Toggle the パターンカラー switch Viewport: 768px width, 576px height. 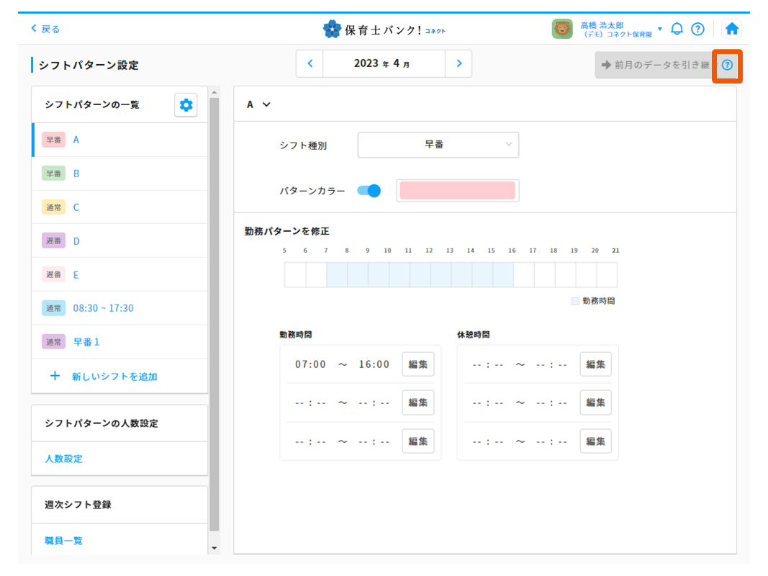pos(369,191)
